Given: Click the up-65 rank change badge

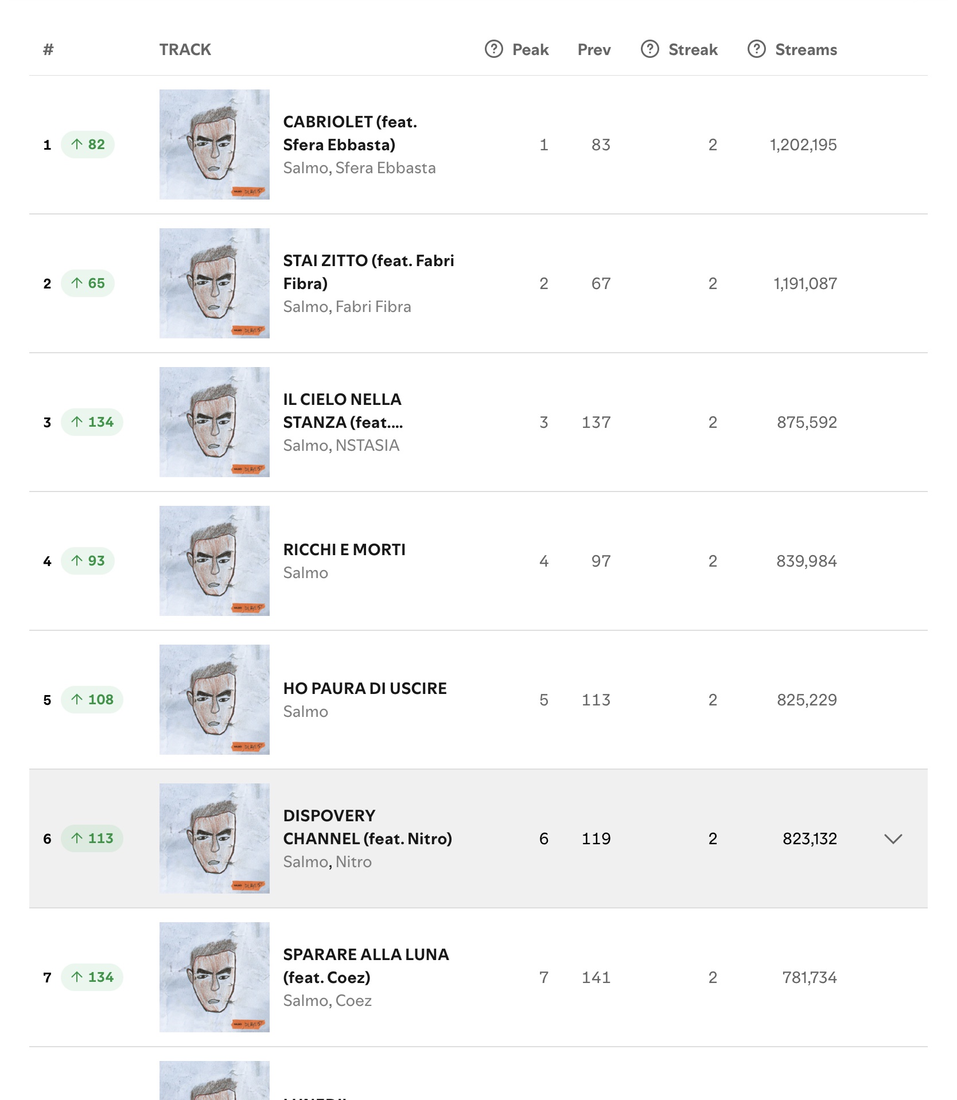Looking at the screenshot, I should click(88, 283).
